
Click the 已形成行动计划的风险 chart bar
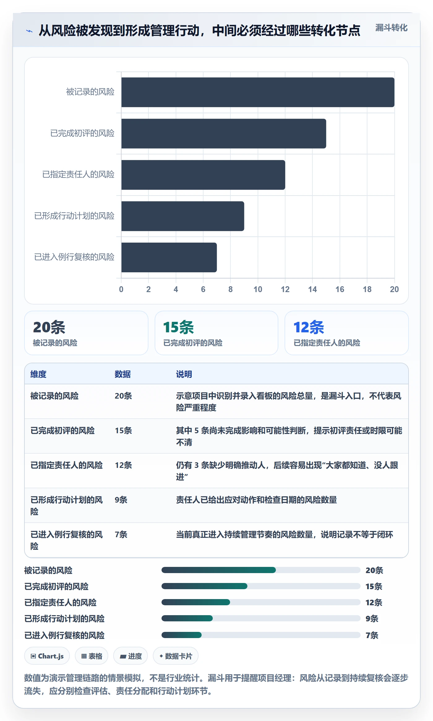coord(183,216)
